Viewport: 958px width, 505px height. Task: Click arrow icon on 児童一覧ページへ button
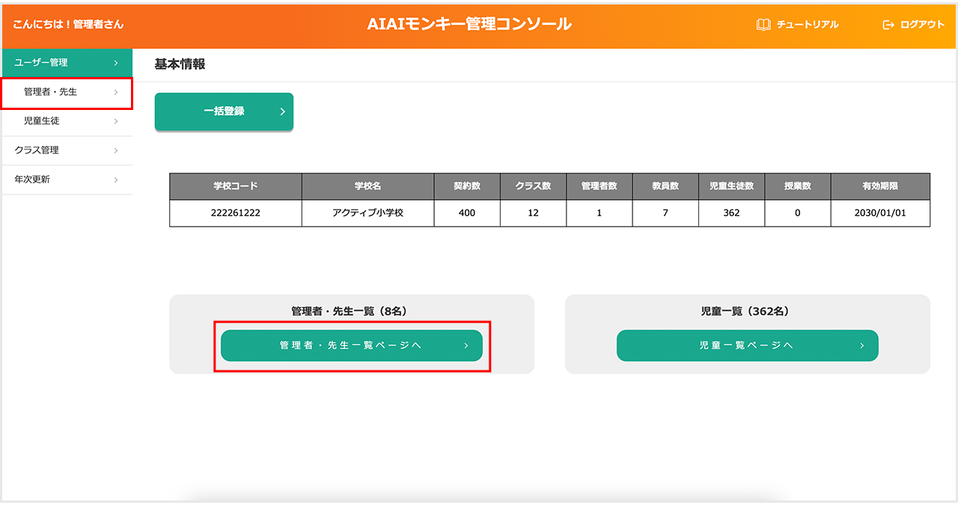click(861, 346)
